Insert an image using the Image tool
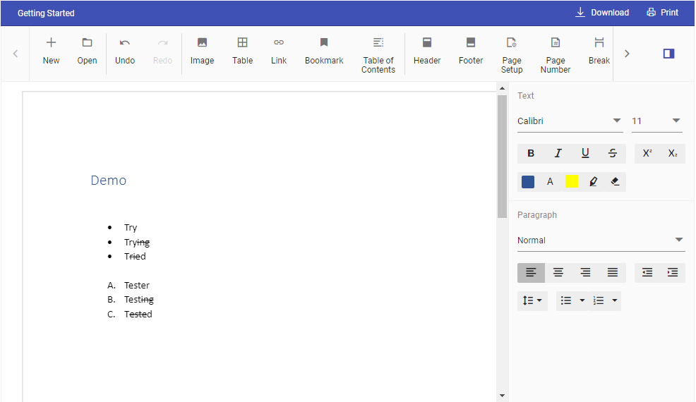The width and height of the screenshot is (696, 402). (202, 51)
